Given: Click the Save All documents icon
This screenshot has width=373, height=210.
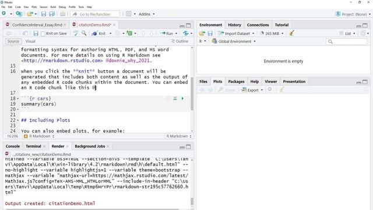Looking at the screenshot, I should coord(52,14).
